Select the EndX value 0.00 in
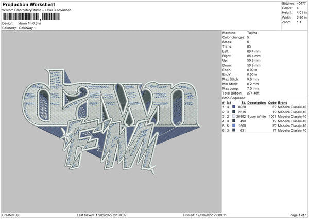 pos(252,70)
